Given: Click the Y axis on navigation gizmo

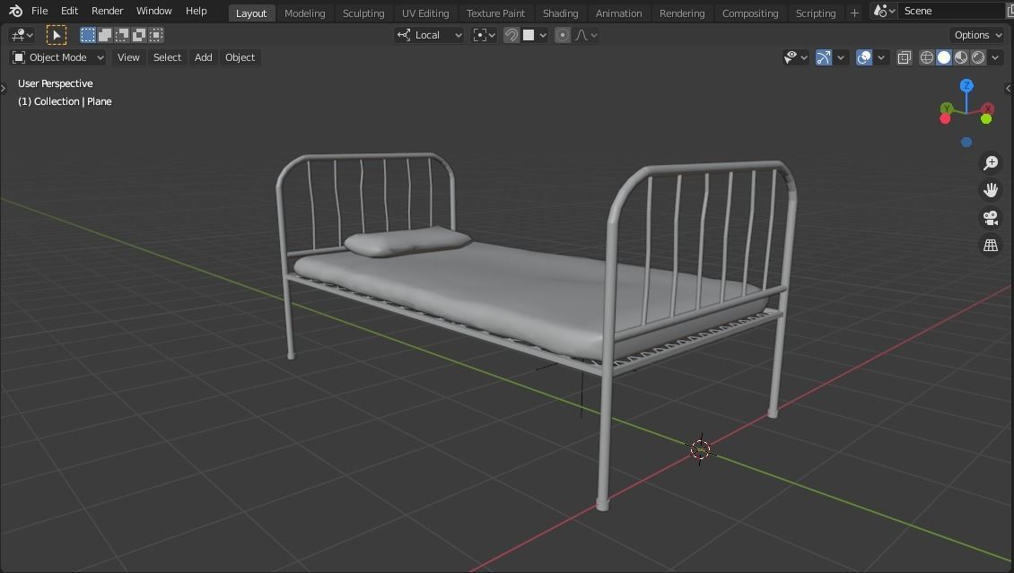Looking at the screenshot, I should coord(947,108).
